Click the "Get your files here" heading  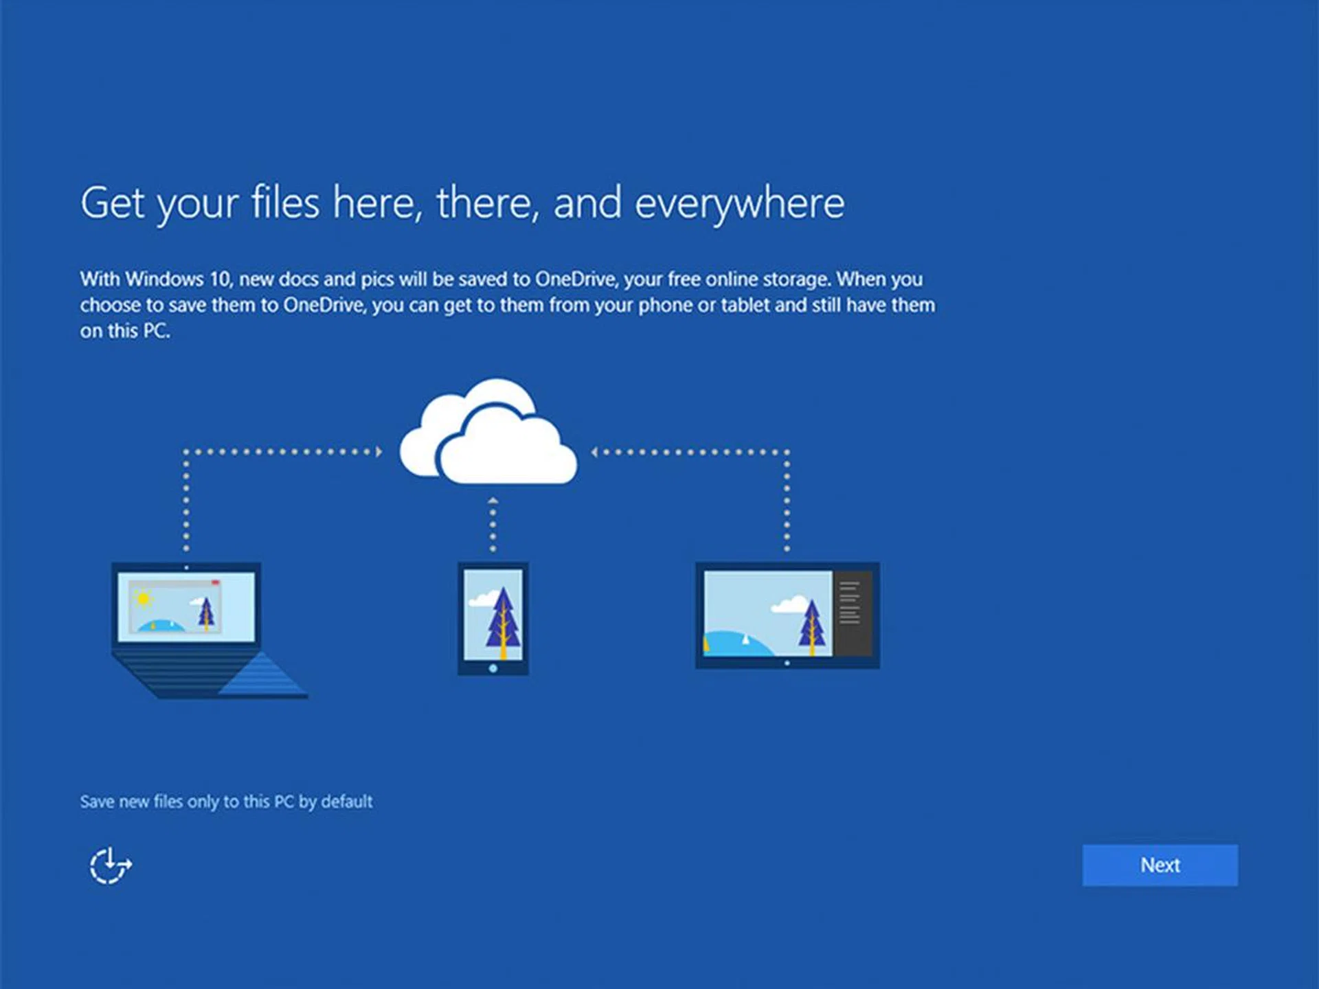pyautogui.click(x=462, y=203)
